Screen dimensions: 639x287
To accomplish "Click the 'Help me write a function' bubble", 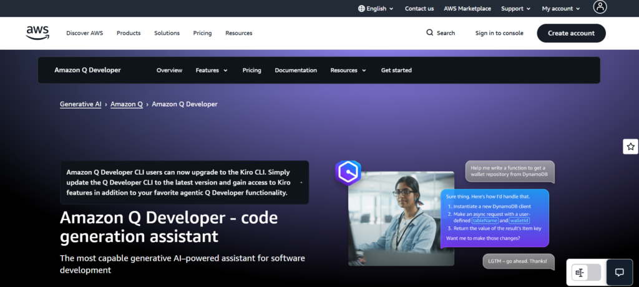I will [510, 171].
